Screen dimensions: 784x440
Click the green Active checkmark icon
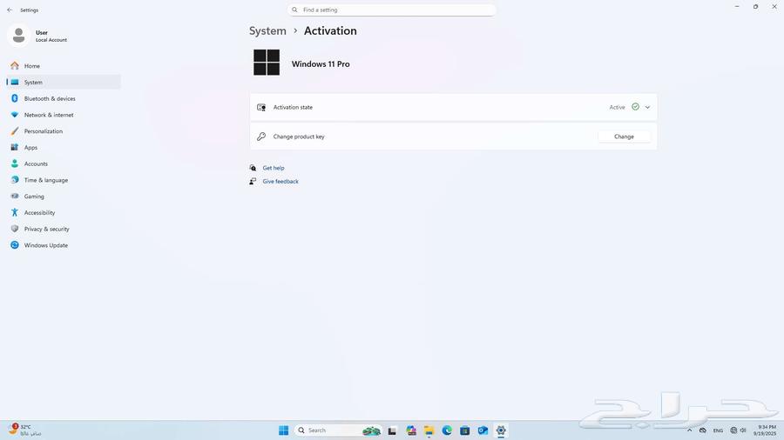pyautogui.click(x=635, y=107)
